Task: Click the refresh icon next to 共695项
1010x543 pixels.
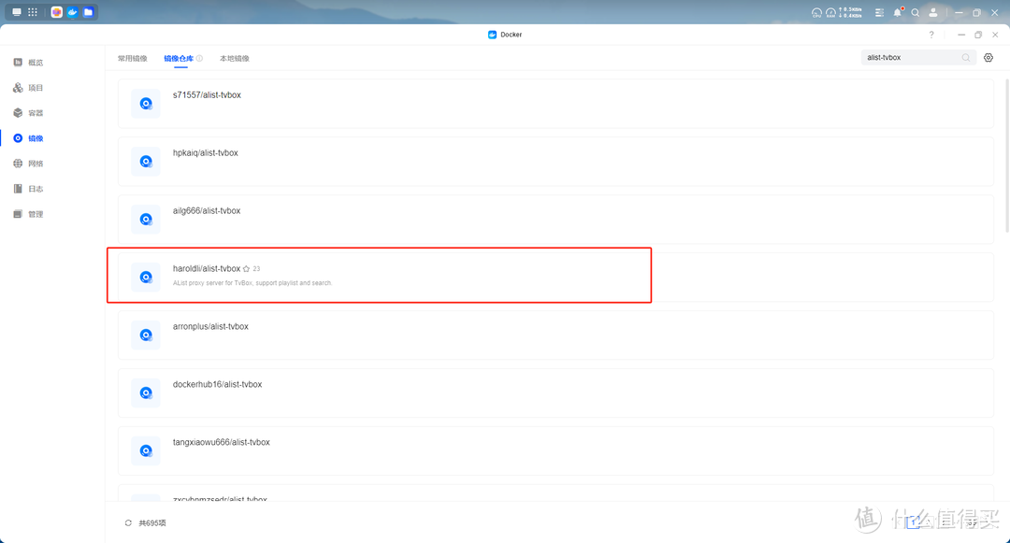Action: [x=128, y=523]
